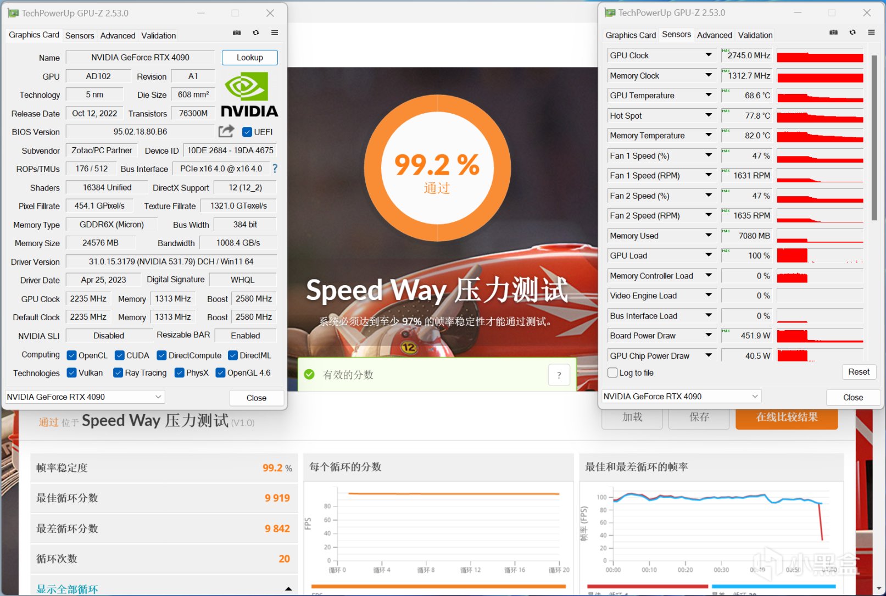Open GPU selector dropdown in Sensors window

pos(682,396)
